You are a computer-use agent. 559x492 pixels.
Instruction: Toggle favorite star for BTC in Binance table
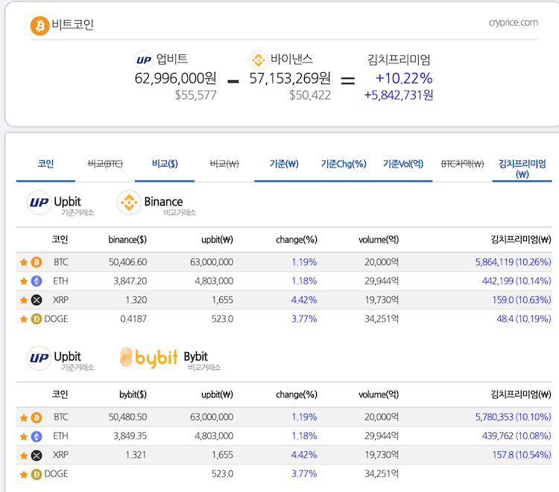tap(24, 263)
